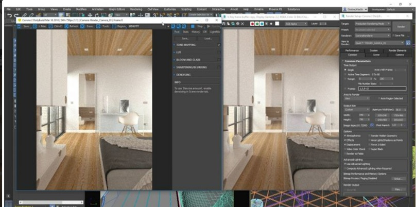Click the Load... button in Post tab
This screenshot has height=207, width=416.
207,38
